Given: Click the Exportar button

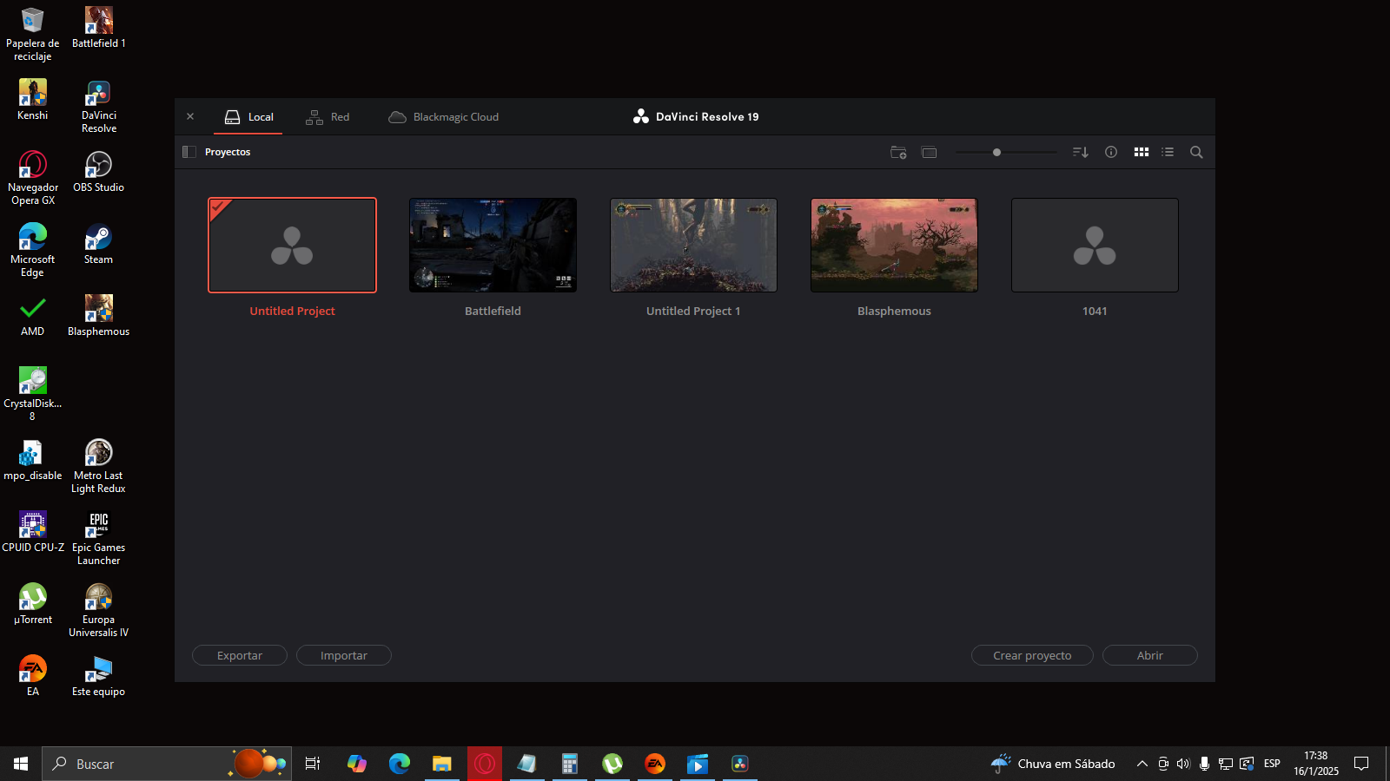Looking at the screenshot, I should [239, 655].
